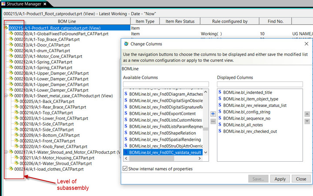Click icon of 000214 load_clothes row
This screenshot has height=196, width=313.
pos(11,169)
